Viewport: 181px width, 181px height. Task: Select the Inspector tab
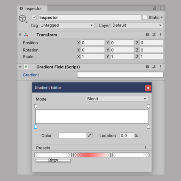coord(32,8)
